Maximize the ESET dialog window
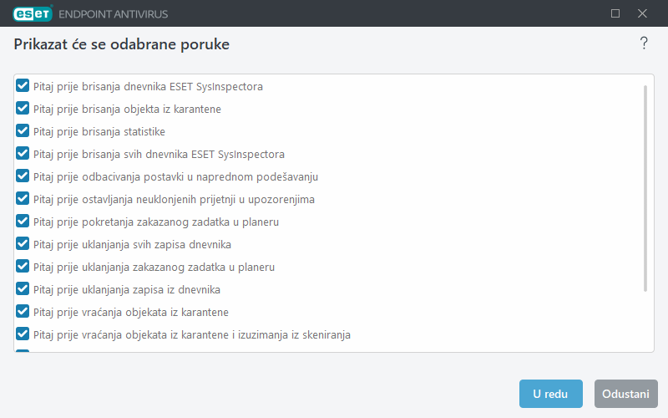 tap(615, 13)
